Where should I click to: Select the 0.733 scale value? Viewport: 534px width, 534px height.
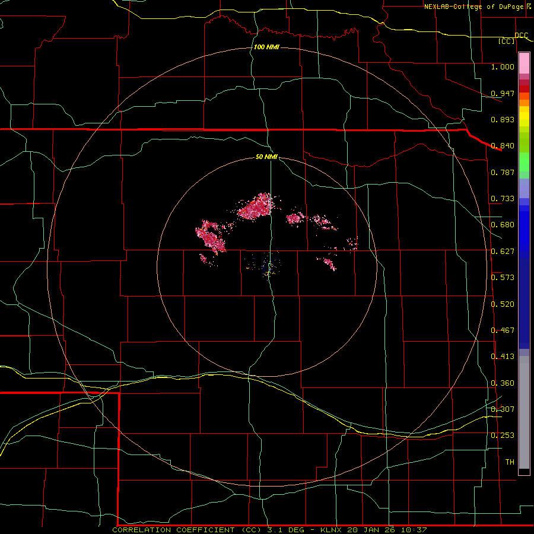(x=503, y=199)
